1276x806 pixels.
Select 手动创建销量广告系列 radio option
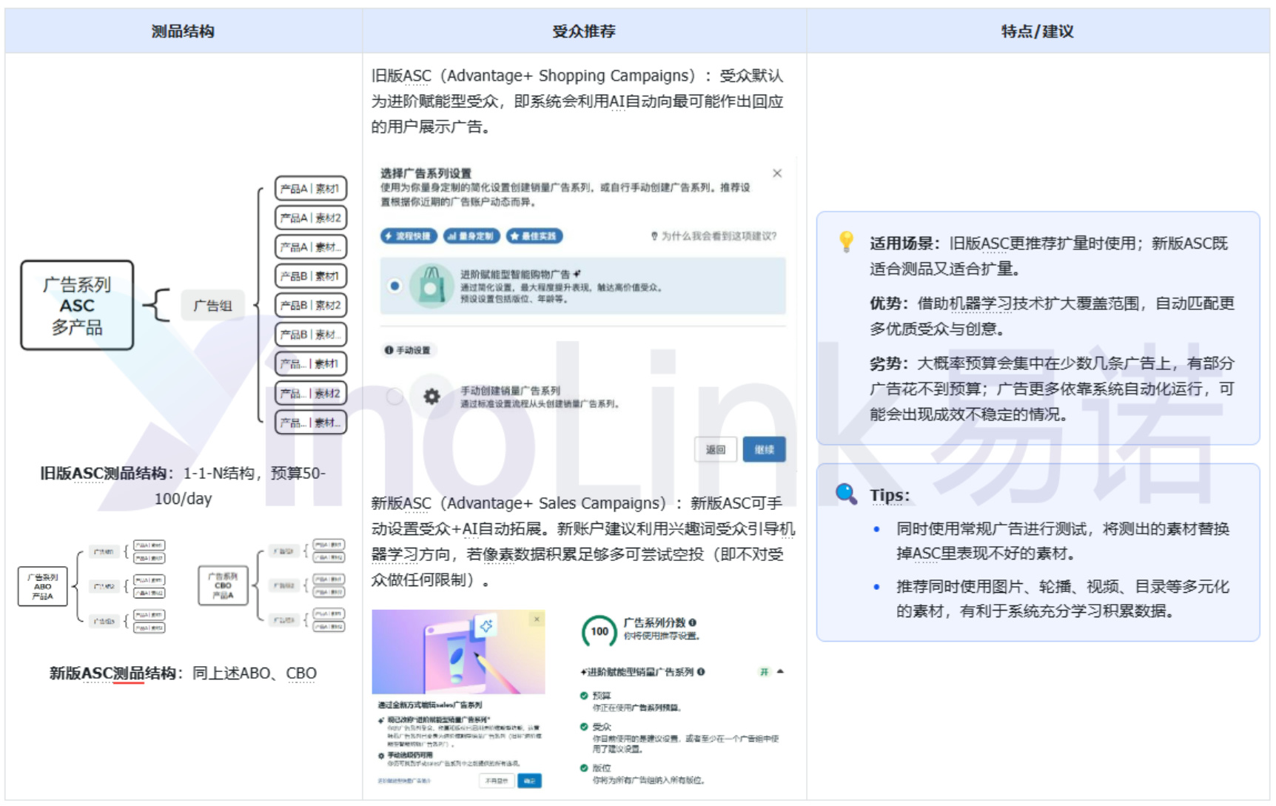tap(395, 397)
